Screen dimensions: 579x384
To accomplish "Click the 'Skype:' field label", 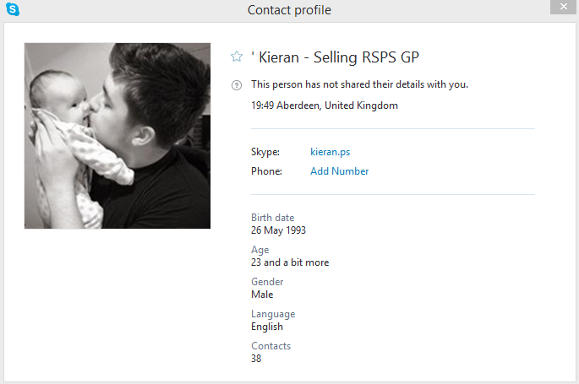I will pyautogui.click(x=265, y=152).
